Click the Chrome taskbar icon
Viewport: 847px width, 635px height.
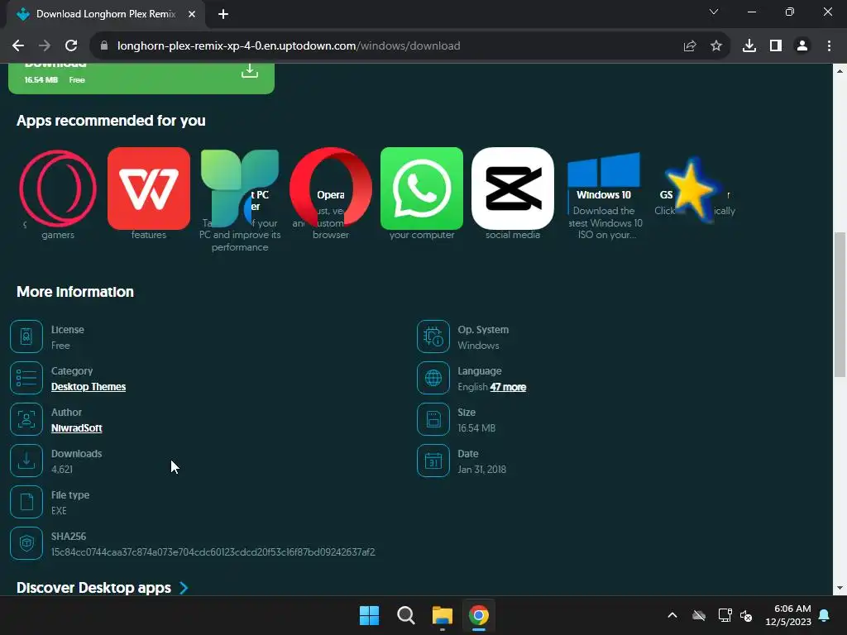479,615
